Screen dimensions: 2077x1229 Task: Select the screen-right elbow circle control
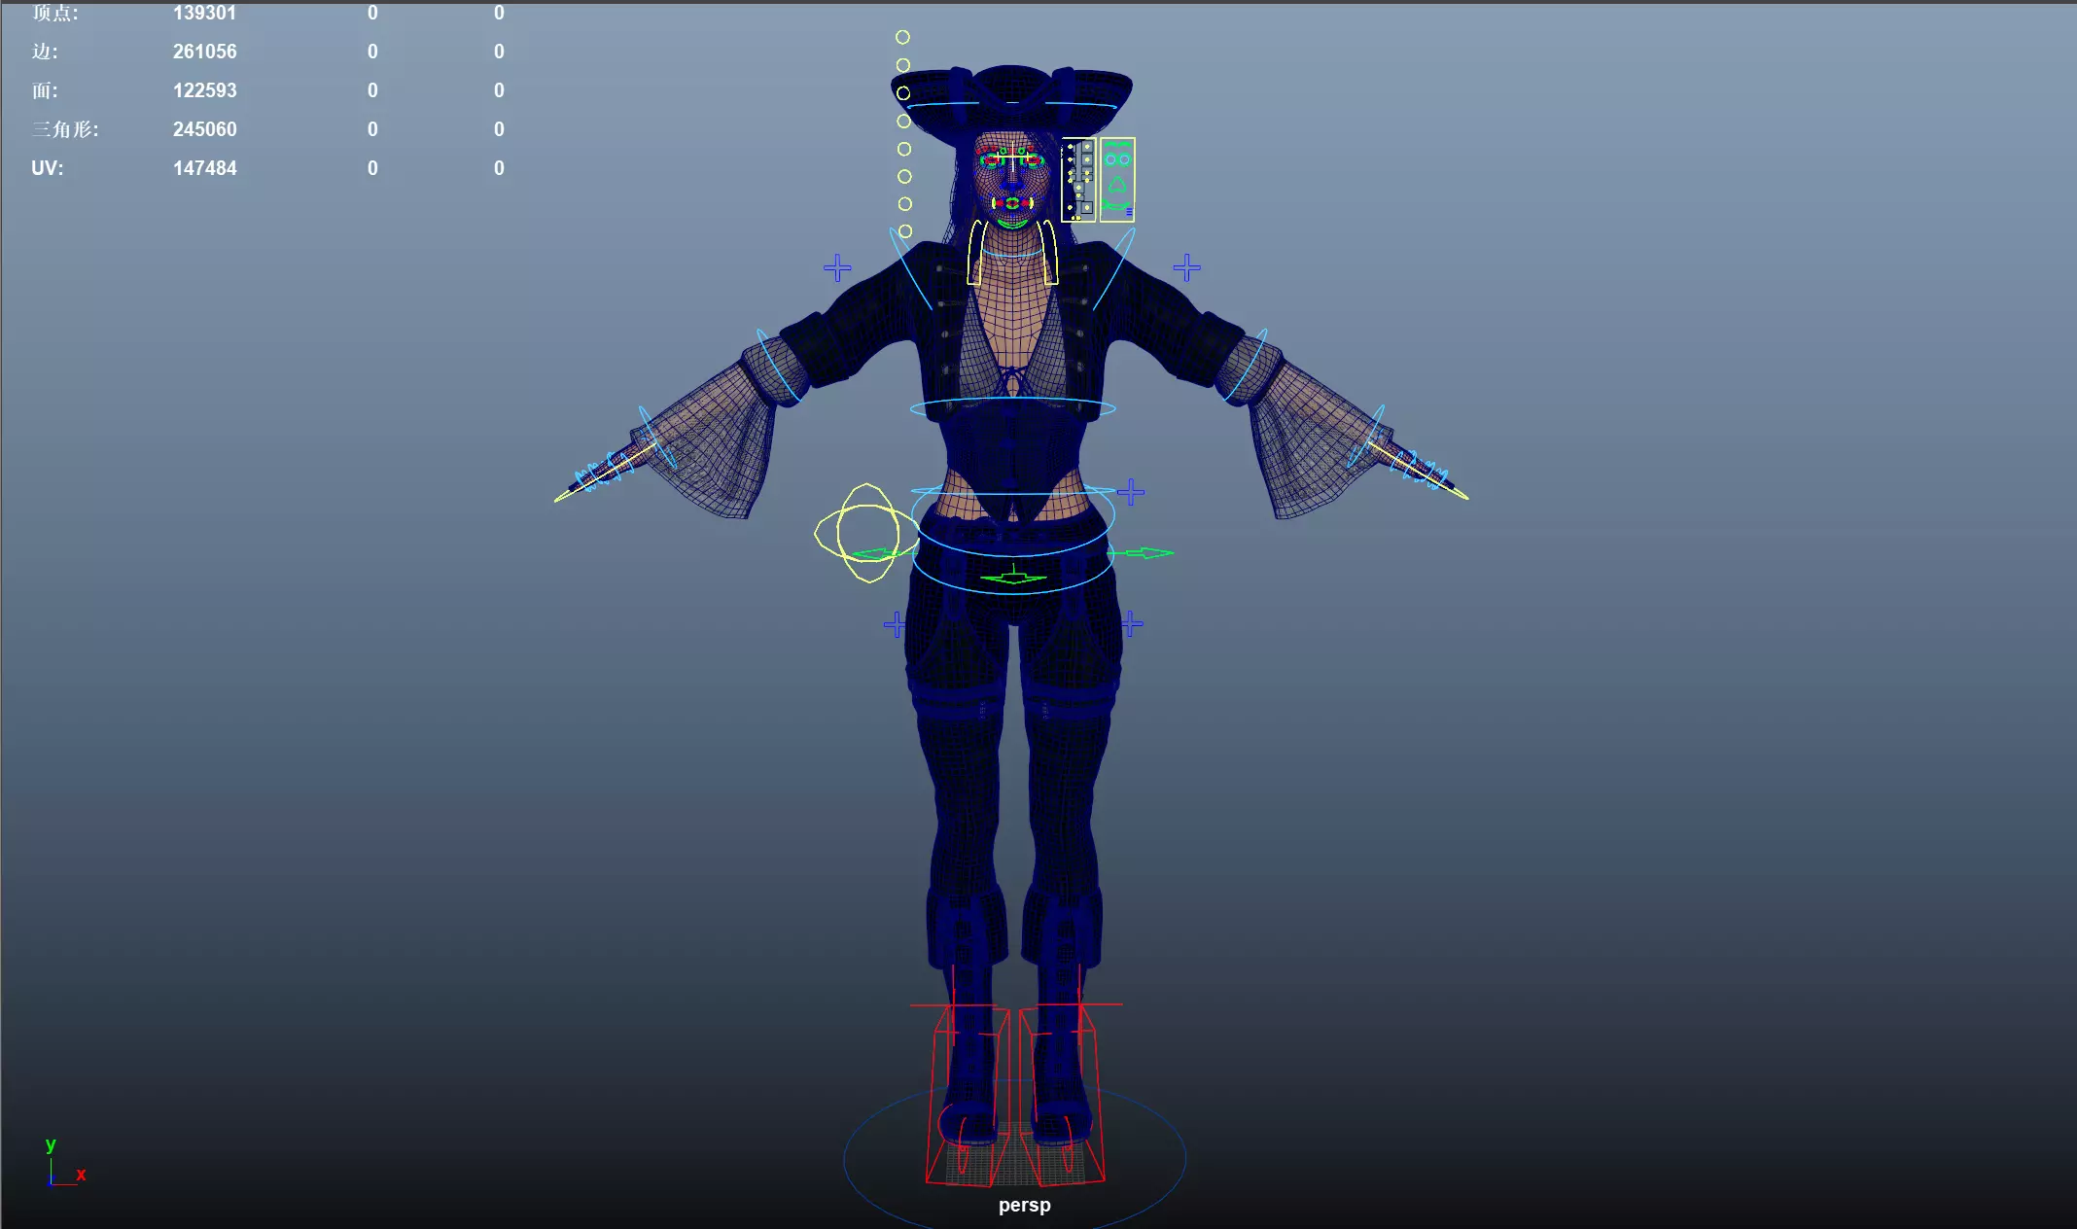[x=1246, y=367]
